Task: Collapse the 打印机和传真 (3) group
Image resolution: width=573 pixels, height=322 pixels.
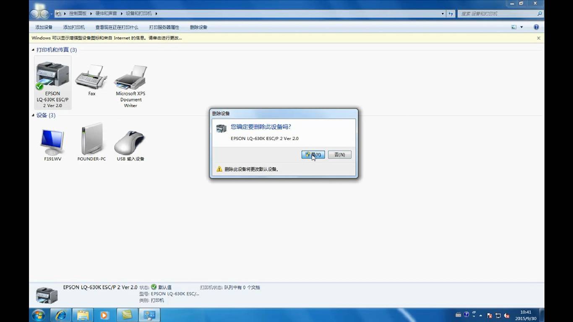Action: click(x=33, y=50)
